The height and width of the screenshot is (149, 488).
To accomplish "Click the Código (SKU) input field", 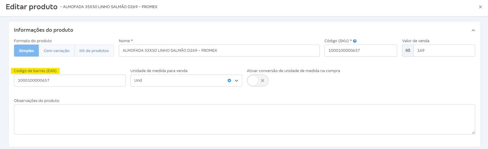I will pos(361,51).
